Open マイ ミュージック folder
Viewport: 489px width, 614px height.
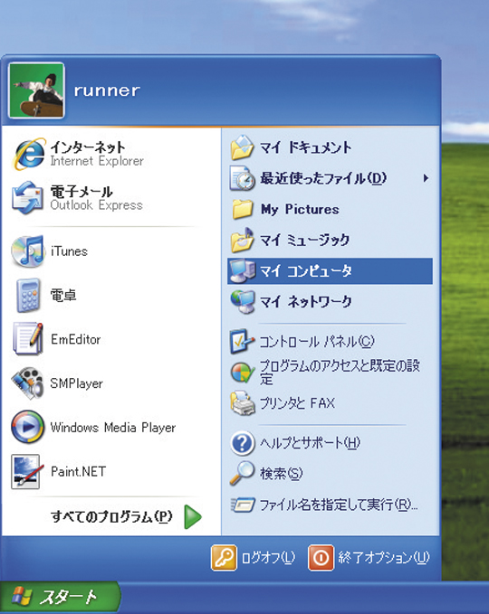click(x=330, y=240)
